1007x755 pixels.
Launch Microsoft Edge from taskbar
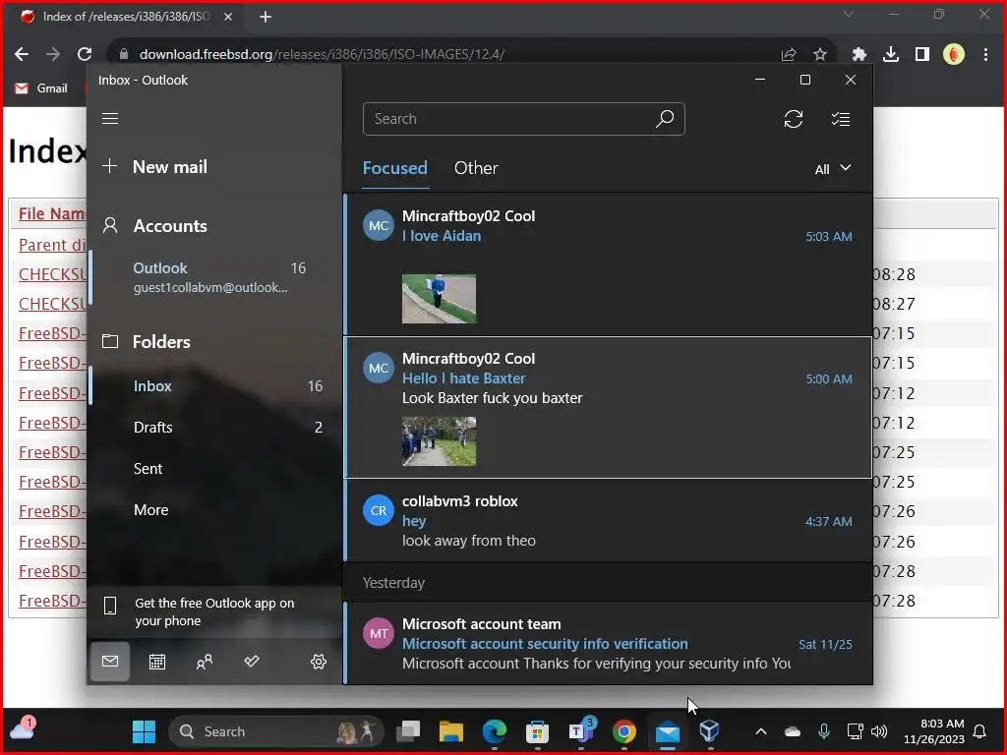495,731
